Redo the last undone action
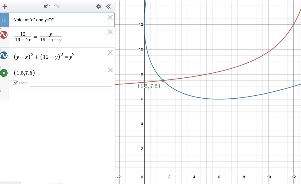 (57, 6)
